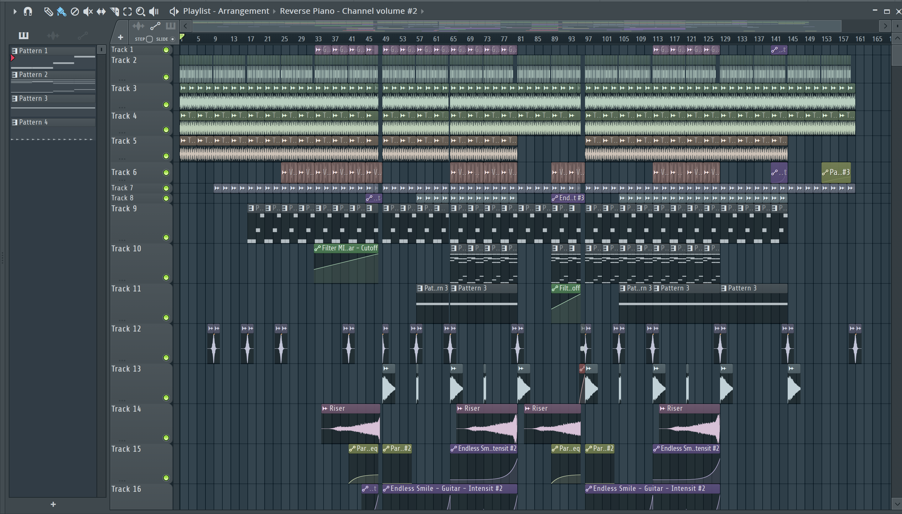Select Pa..#3 automation clip on Track 6

[836, 172]
